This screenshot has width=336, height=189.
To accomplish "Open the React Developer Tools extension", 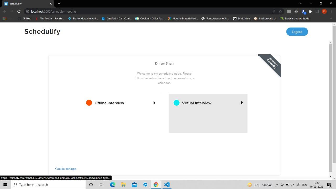I will (x=296, y=11).
